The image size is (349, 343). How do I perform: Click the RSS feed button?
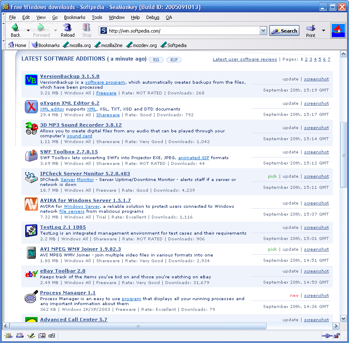156,60
